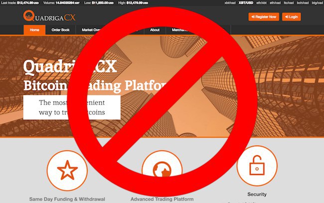The height and width of the screenshot is (203, 324).
Task: Select the bch/cad trading pair
Action: pos(303,3)
